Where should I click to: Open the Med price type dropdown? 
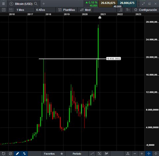pyautogui.click(x=85, y=10)
